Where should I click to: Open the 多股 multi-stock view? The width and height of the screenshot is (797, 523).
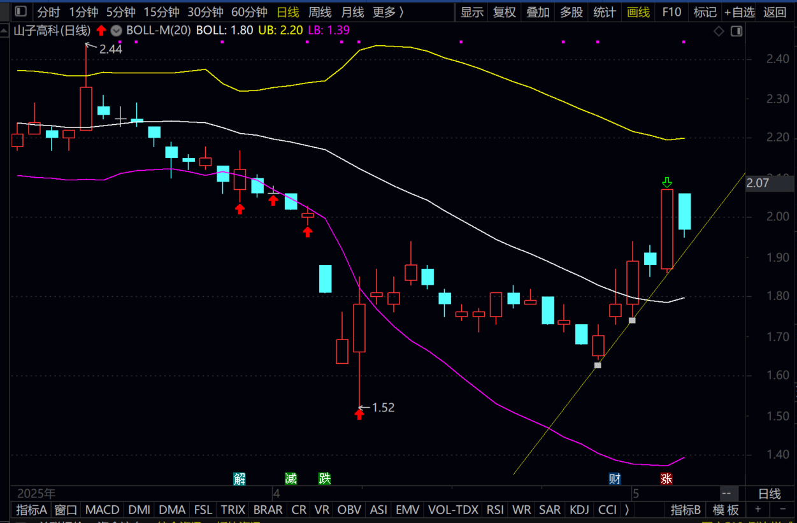(571, 12)
